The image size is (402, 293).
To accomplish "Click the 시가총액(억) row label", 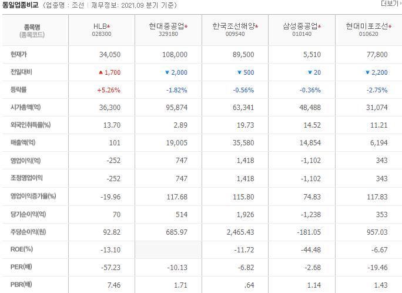I will (x=25, y=107).
